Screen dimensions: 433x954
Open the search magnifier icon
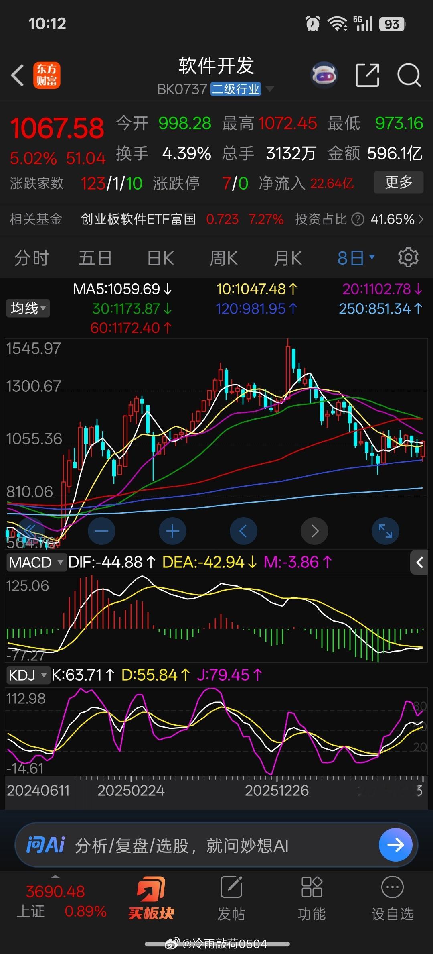[x=409, y=75]
